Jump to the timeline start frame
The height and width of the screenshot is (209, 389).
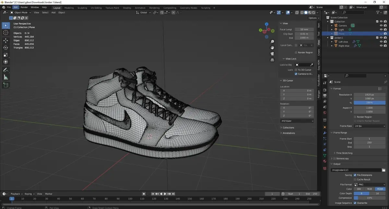[153, 194]
